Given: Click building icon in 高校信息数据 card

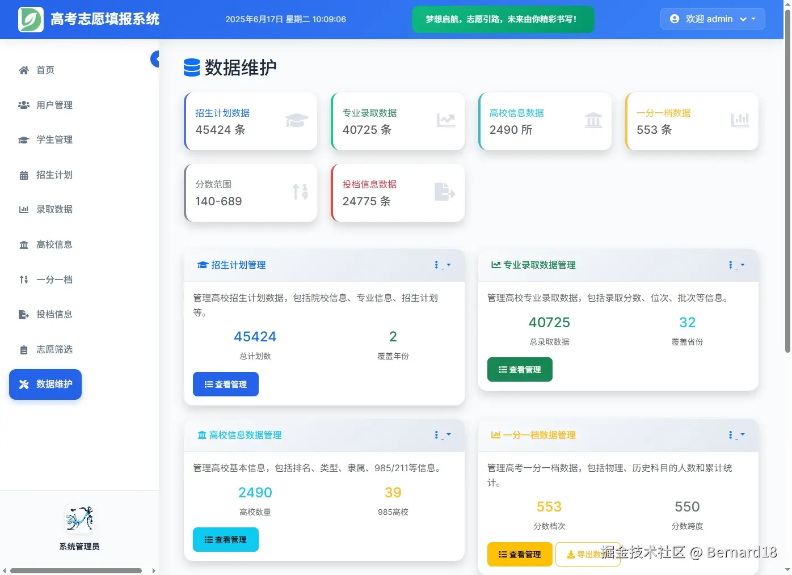Looking at the screenshot, I should coord(593,120).
